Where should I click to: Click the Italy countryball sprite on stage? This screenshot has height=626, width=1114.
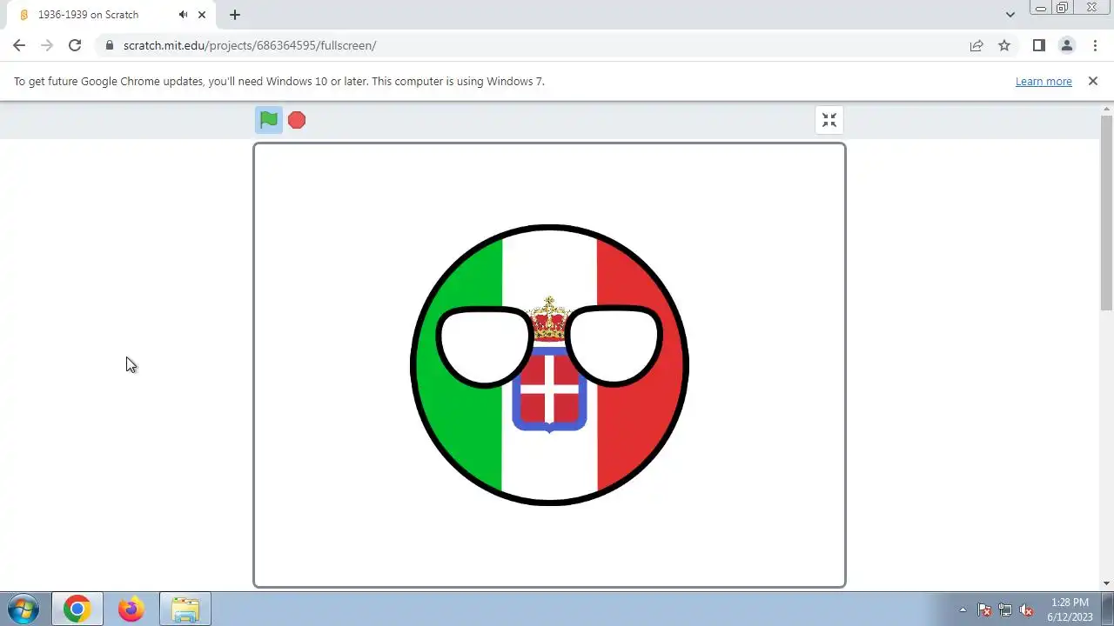pos(549,365)
